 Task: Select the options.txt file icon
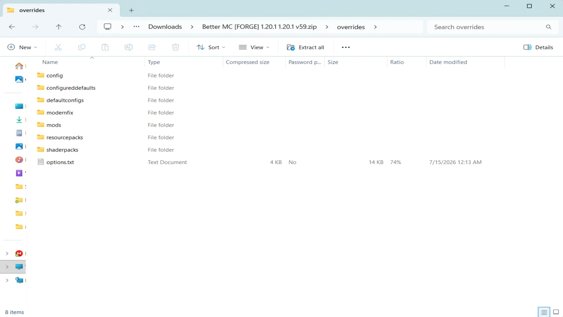[x=41, y=162]
